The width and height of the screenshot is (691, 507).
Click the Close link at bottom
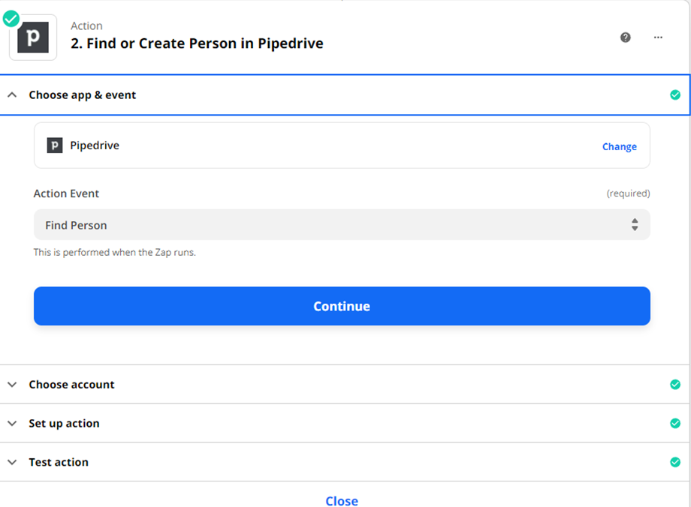pyautogui.click(x=342, y=501)
